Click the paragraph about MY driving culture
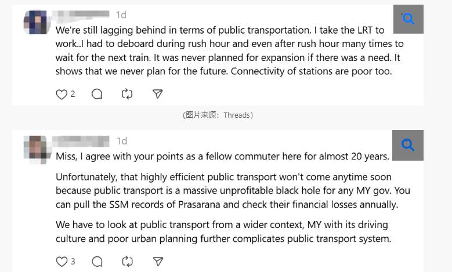Image resolution: width=452 pixels, height=272 pixels. [223, 231]
